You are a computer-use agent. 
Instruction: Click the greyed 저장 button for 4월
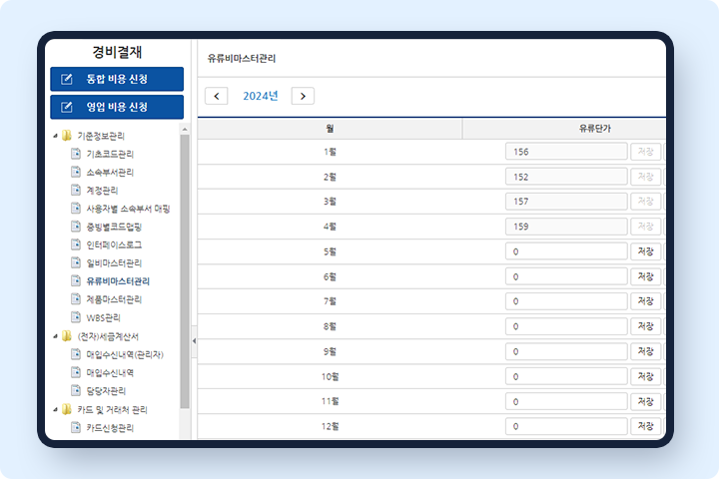tap(646, 227)
